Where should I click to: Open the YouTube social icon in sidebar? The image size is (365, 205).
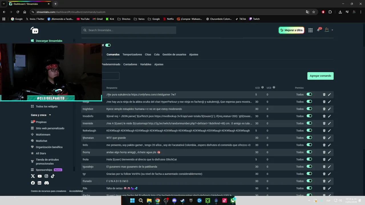tap(40, 176)
